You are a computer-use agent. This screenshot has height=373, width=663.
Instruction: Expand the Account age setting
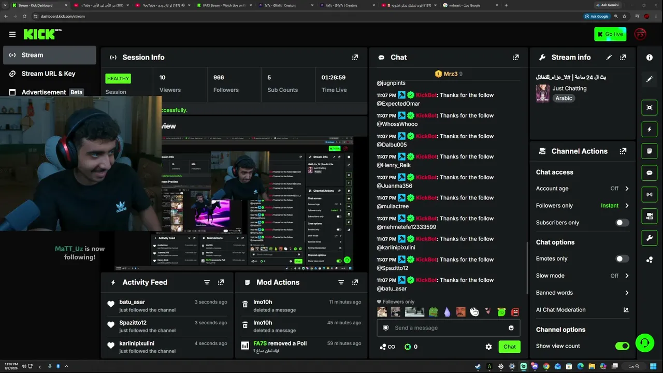[x=627, y=189]
